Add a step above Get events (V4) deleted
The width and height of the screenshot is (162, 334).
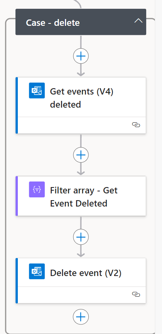pyautogui.click(x=81, y=56)
